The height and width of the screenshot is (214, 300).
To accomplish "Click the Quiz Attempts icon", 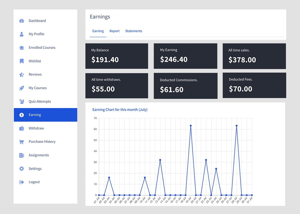I will pyautogui.click(x=21, y=102).
